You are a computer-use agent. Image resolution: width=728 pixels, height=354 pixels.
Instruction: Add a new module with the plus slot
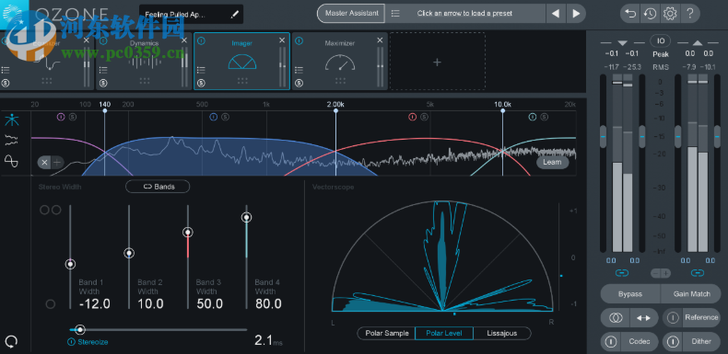point(437,62)
